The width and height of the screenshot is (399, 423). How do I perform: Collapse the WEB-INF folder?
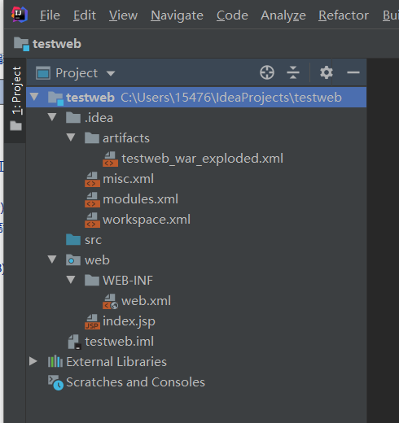71,280
